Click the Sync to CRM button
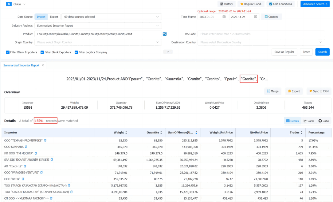 coord(319,91)
